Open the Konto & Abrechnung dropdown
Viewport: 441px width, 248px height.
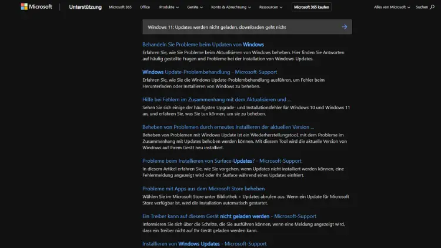(231, 7)
